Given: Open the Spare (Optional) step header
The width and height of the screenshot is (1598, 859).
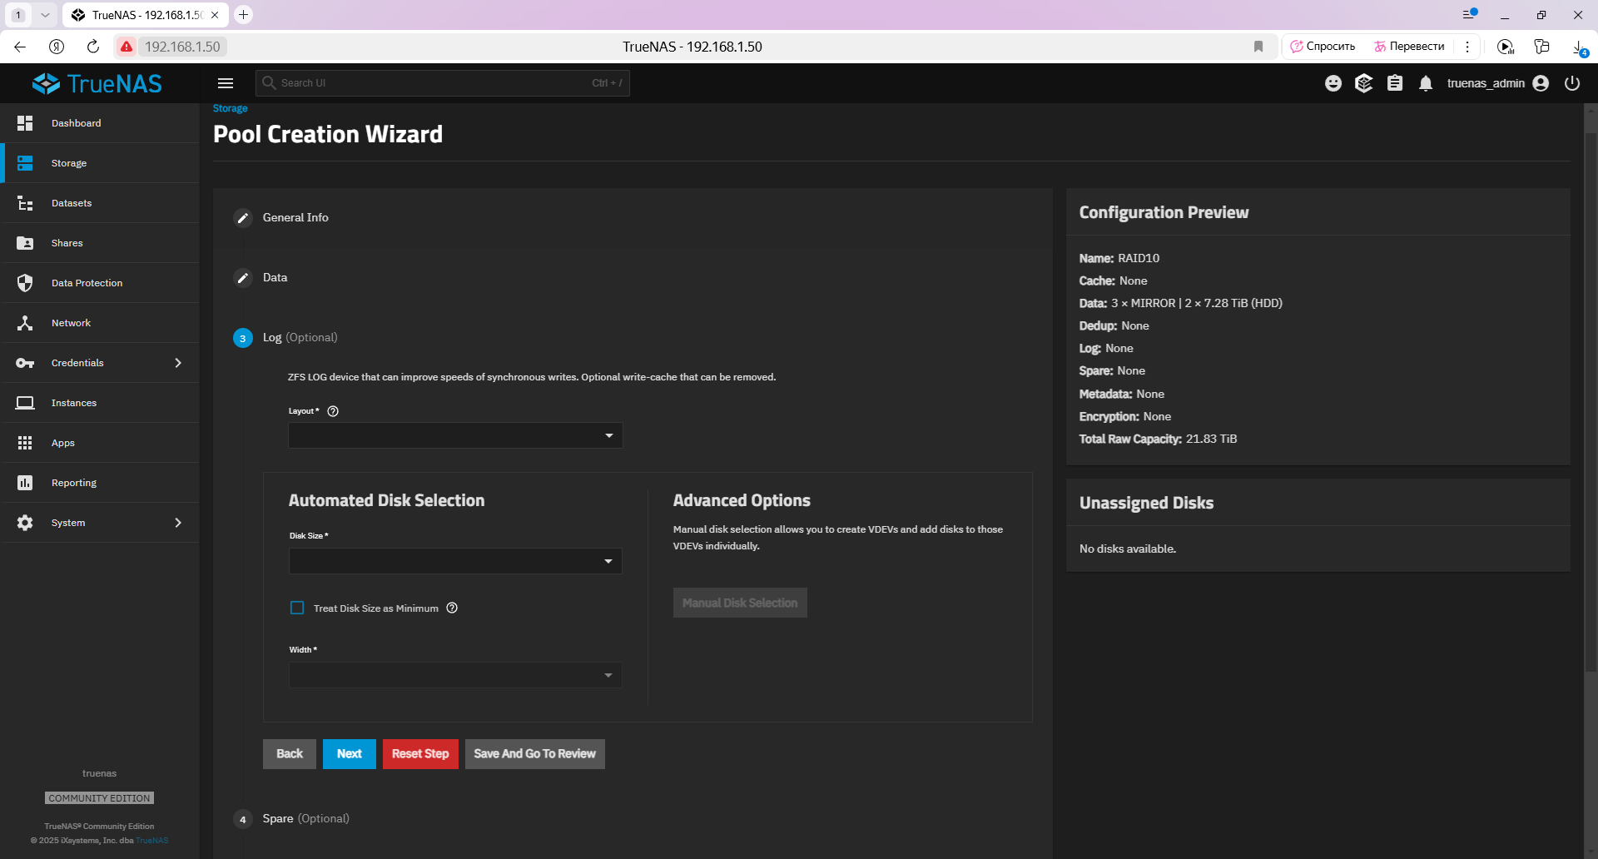Looking at the screenshot, I should (x=306, y=819).
